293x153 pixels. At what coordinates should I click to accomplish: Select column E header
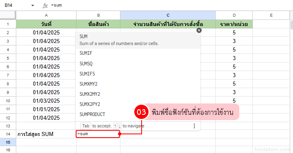click(x=271, y=15)
